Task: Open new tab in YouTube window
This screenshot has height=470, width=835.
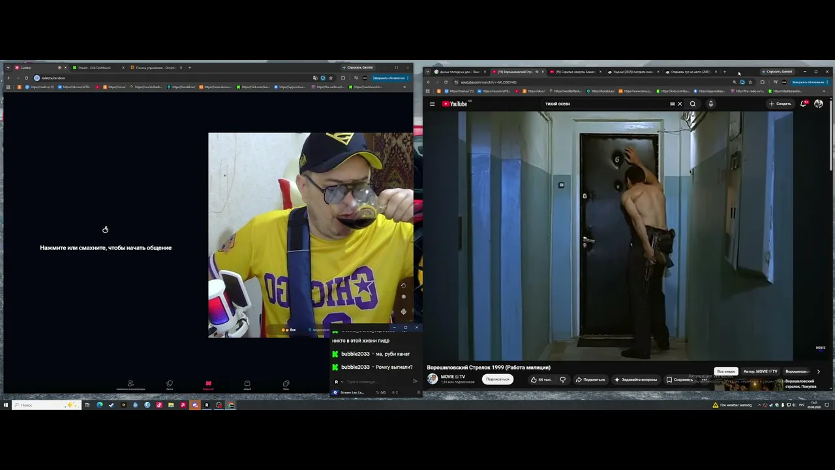Action: click(724, 72)
